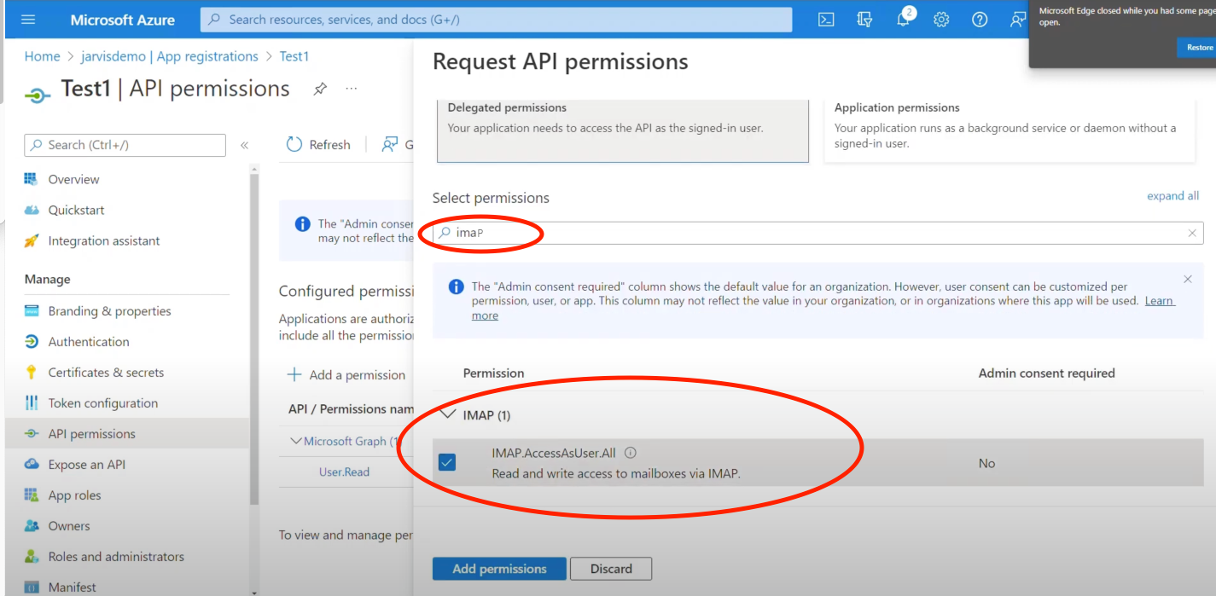
Task: Click Restore in the Edge notification
Action: pyautogui.click(x=1198, y=48)
